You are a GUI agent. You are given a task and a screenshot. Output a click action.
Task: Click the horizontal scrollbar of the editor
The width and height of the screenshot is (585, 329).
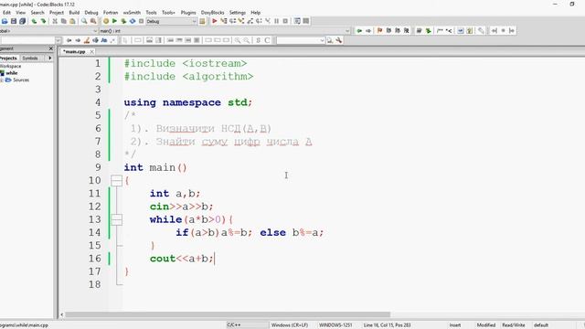point(228,314)
